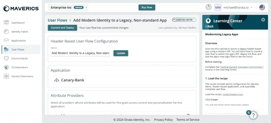Open the evaluation map icon beside the MW avatar

tap(209, 7)
